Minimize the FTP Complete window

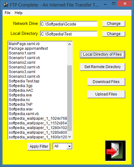click(x=105, y=4)
